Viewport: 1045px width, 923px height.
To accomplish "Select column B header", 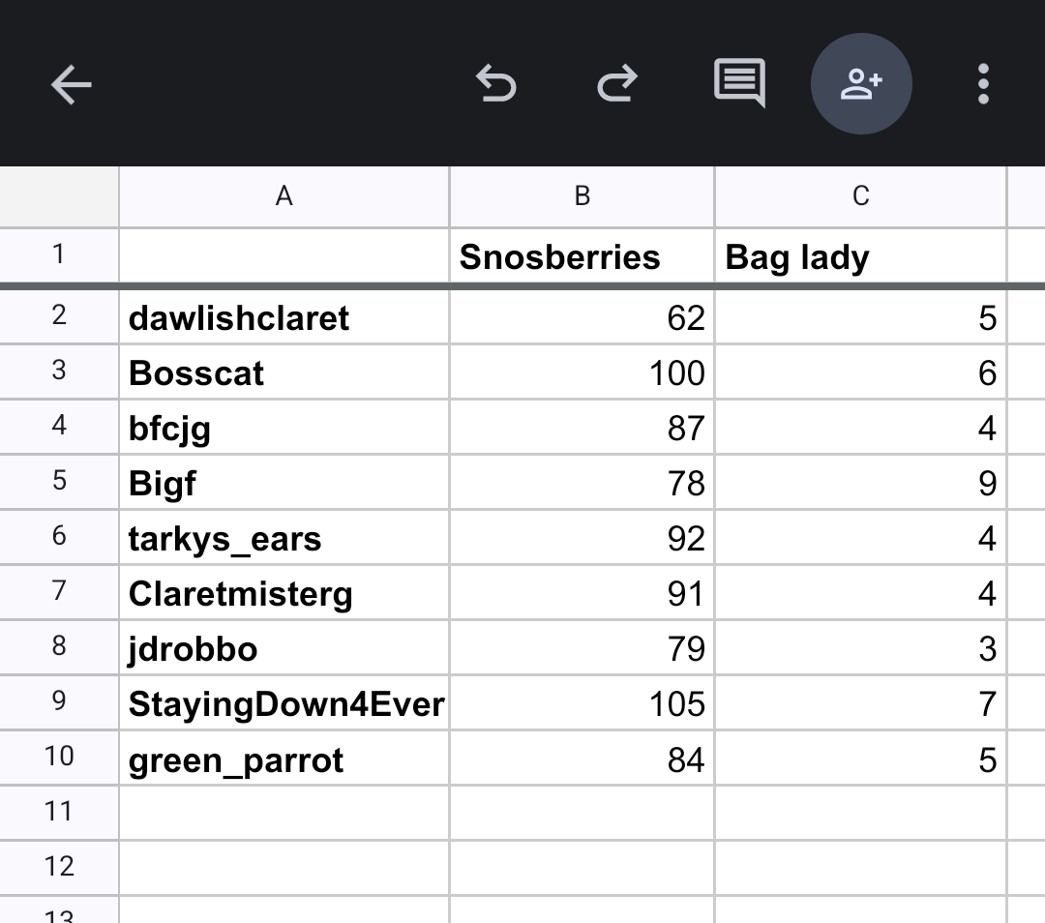I will pyautogui.click(x=582, y=196).
